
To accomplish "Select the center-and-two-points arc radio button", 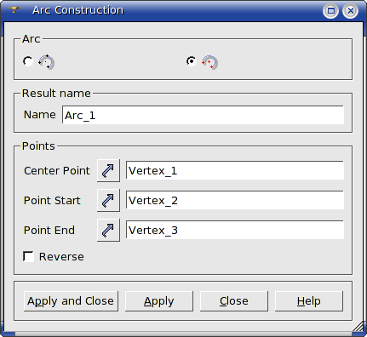I will pos(192,61).
